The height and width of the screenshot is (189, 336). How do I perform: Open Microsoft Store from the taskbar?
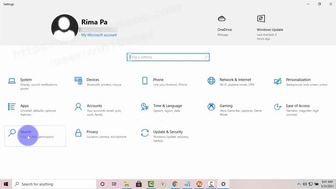tap(139, 184)
